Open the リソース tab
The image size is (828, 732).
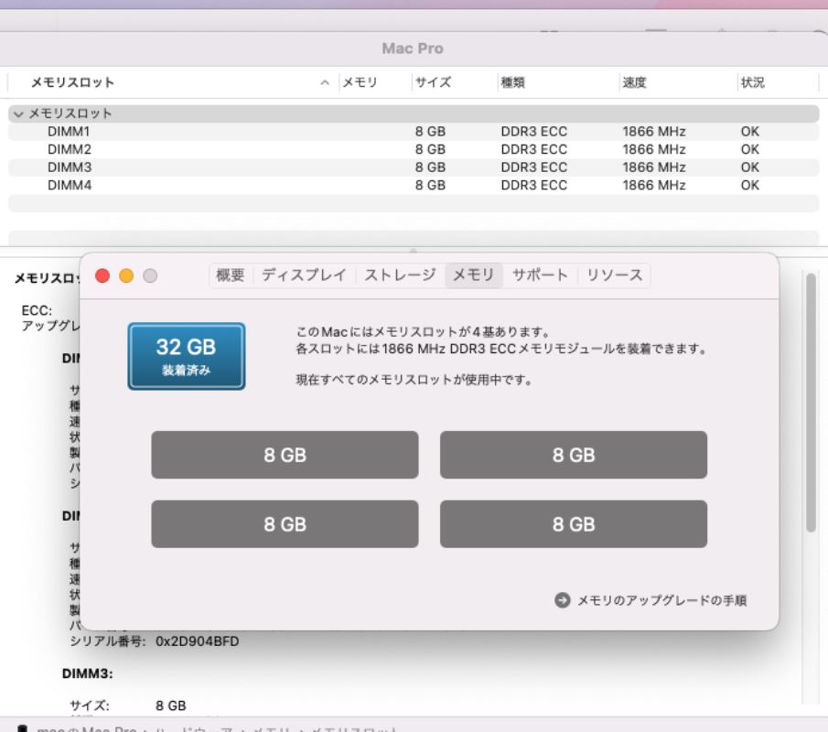point(615,274)
